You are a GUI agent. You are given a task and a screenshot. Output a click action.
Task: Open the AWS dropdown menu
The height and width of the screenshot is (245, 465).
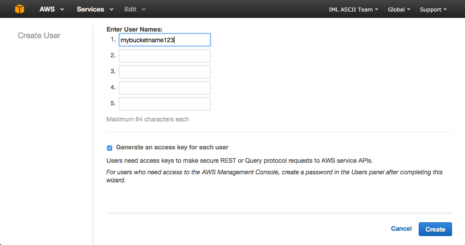click(x=52, y=9)
